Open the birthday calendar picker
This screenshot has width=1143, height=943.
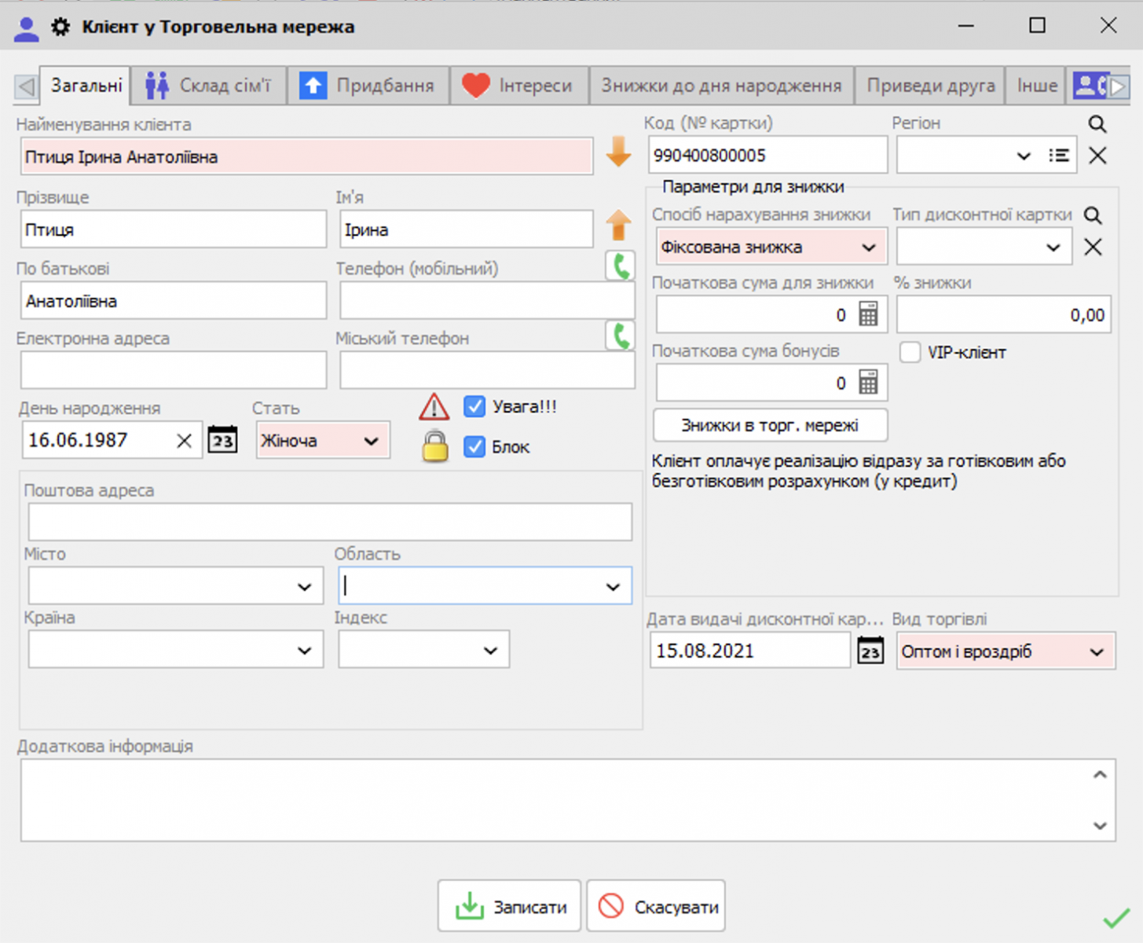pyautogui.click(x=222, y=440)
